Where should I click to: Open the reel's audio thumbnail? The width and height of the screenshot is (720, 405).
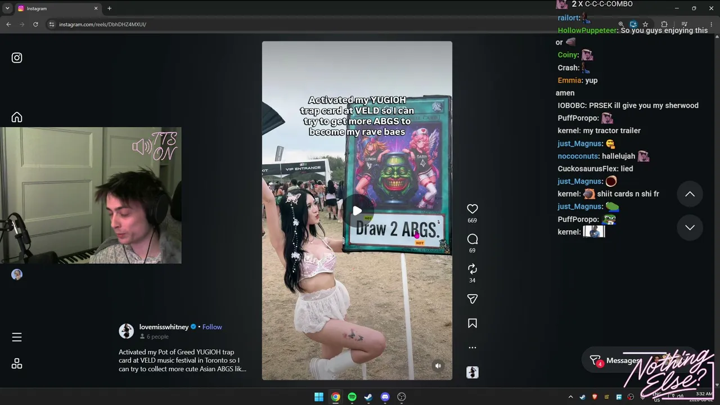[472, 372]
